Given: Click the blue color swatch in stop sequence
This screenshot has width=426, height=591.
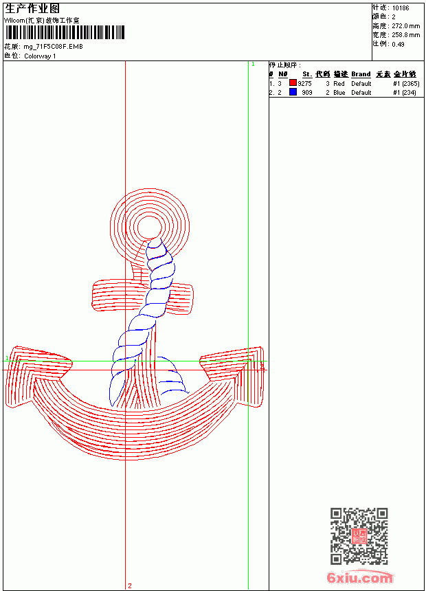Looking at the screenshot, I should pos(293,92).
